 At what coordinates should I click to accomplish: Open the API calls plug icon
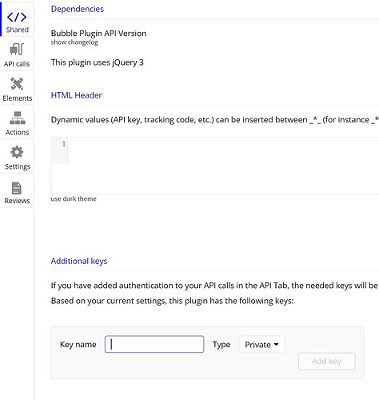click(x=17, y=50)
